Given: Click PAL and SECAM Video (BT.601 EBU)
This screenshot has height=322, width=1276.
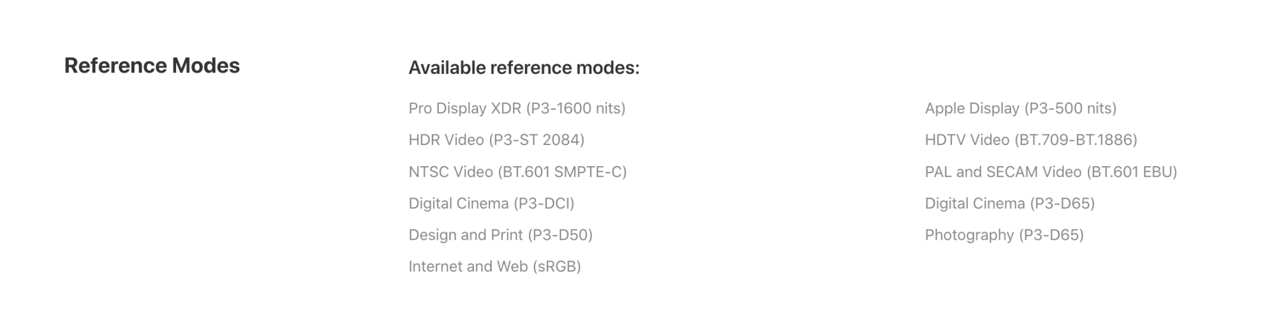Looking at the screenshot, I should (x=1051, y=172).
